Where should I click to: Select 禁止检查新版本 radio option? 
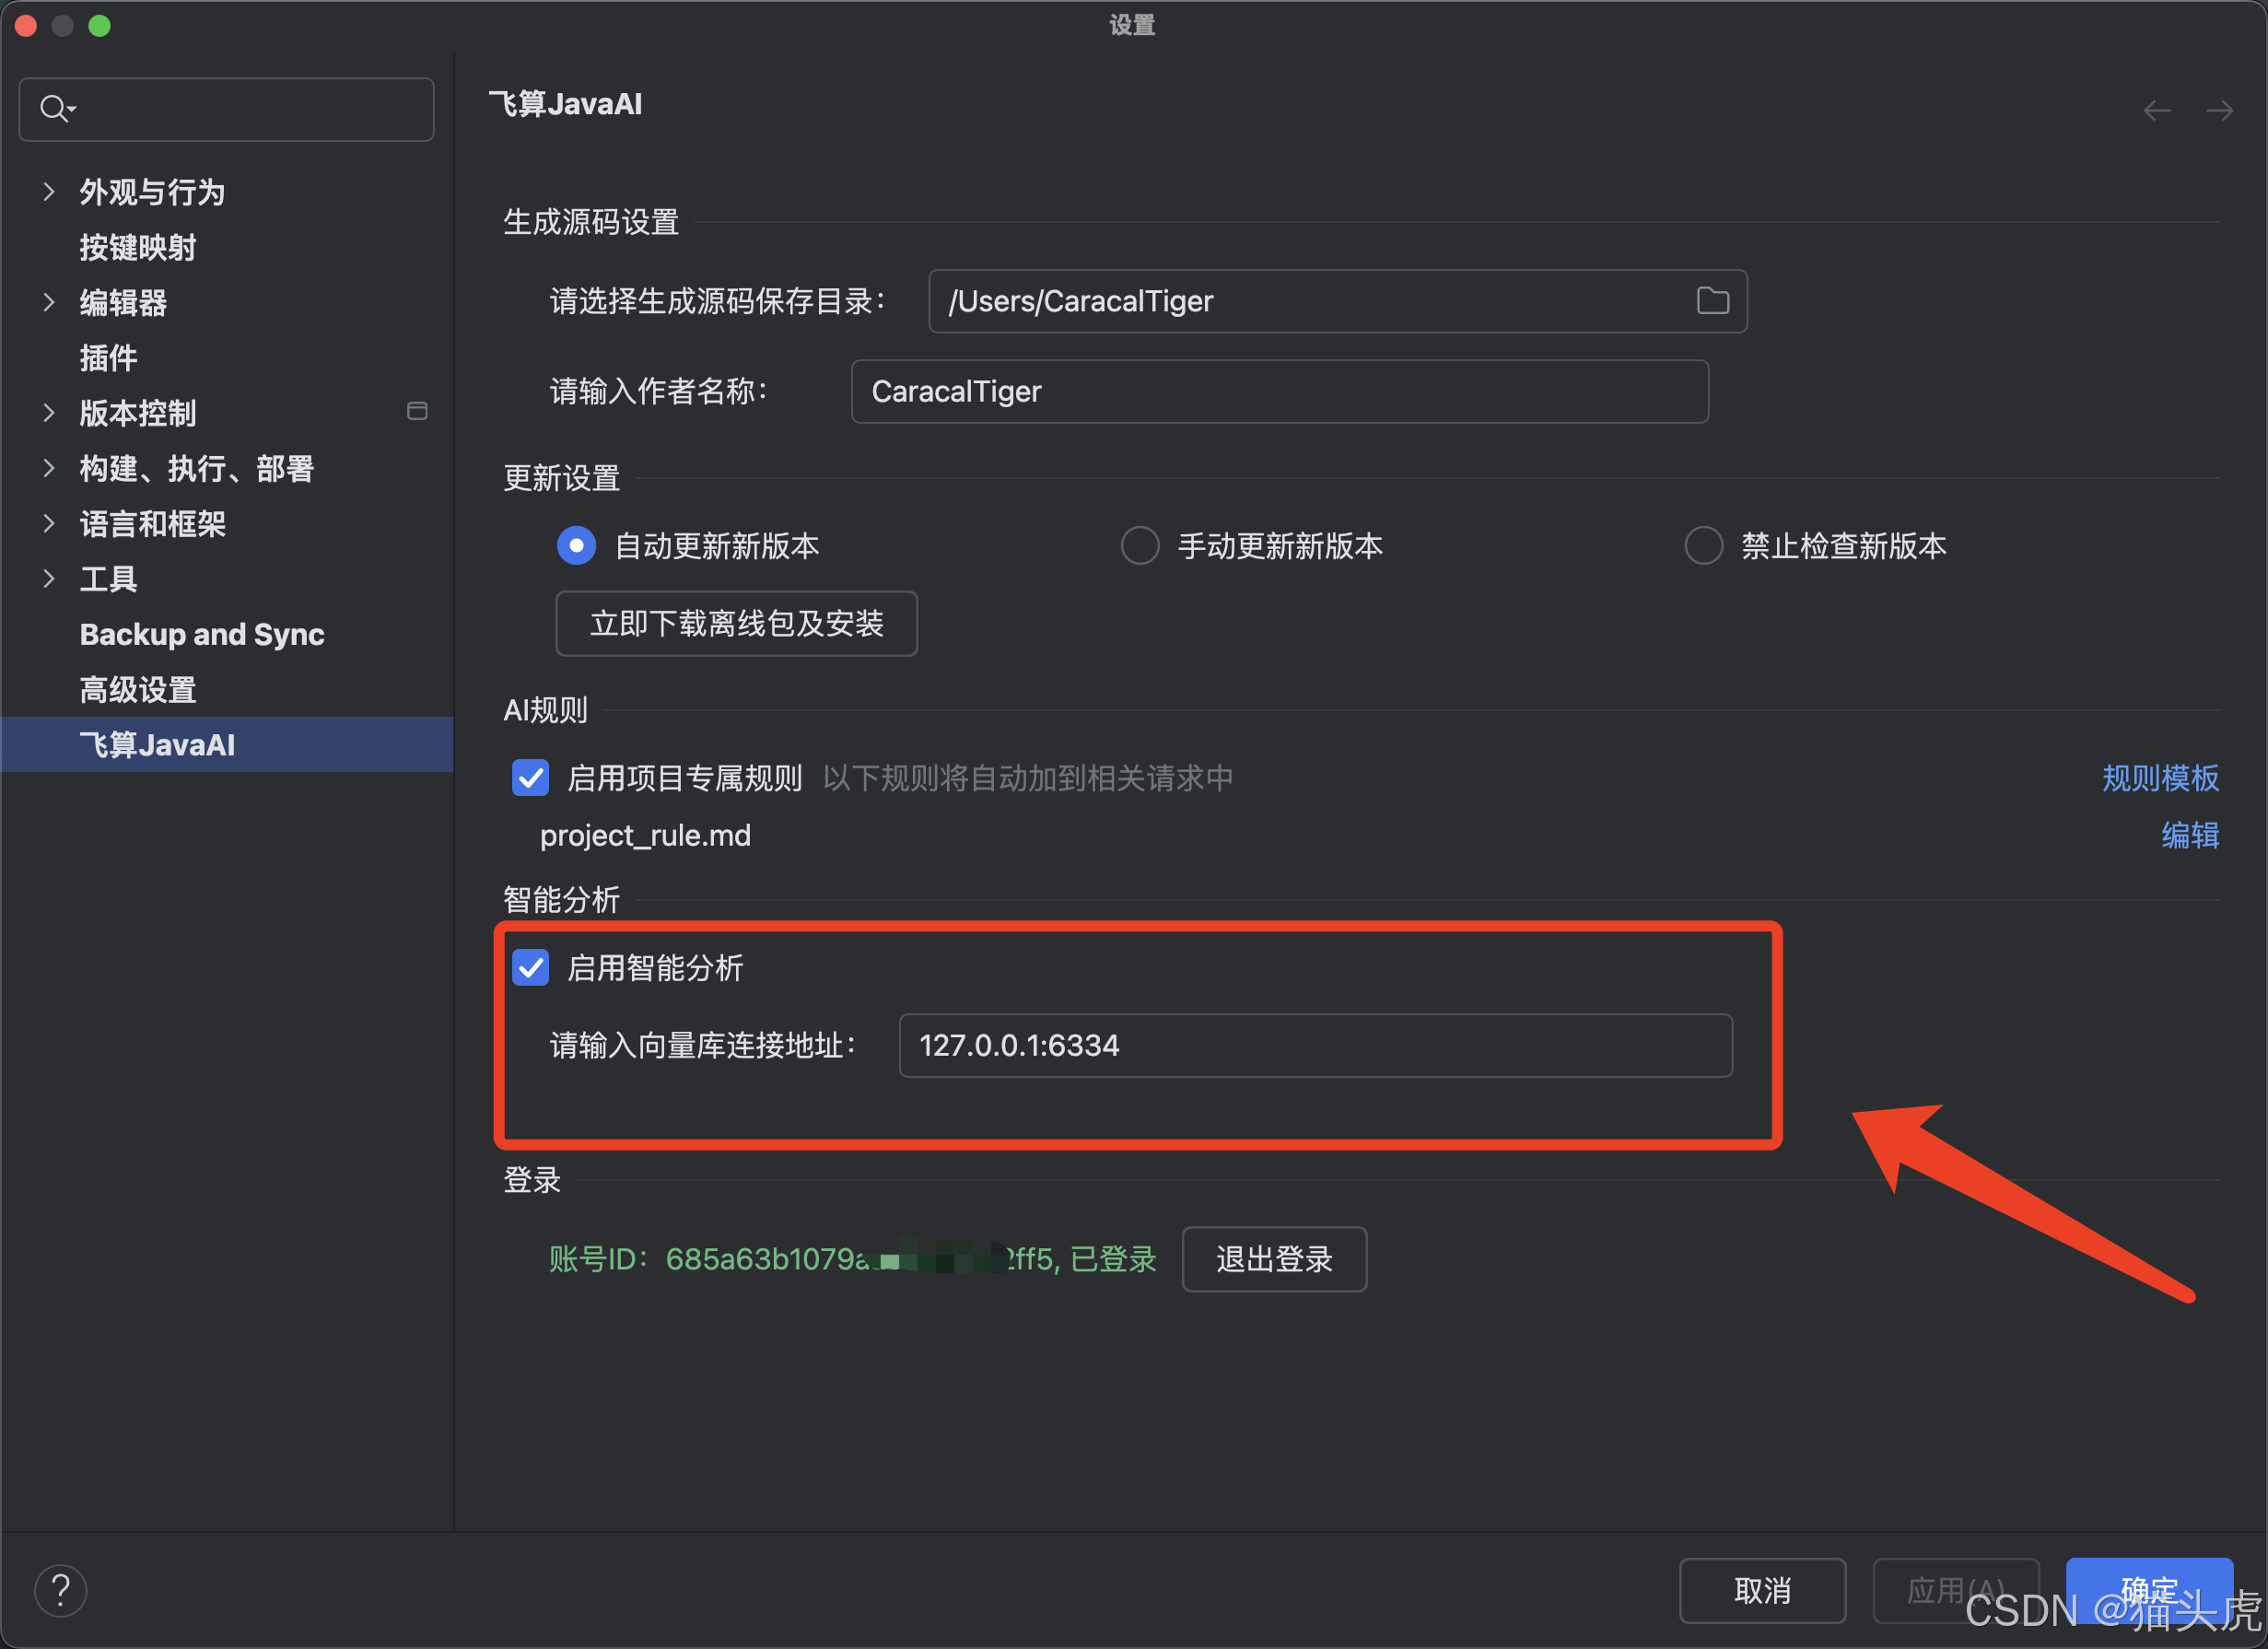click(x=1703, y=545)
